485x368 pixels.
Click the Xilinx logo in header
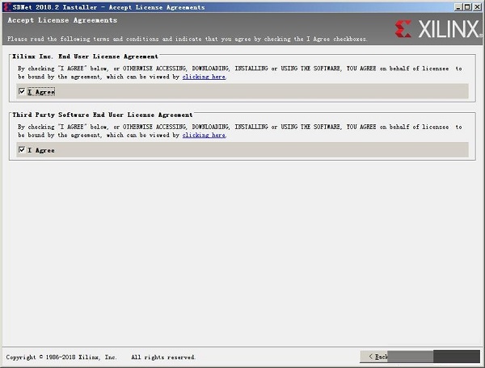pyautogui.click(x=437, y=29)
